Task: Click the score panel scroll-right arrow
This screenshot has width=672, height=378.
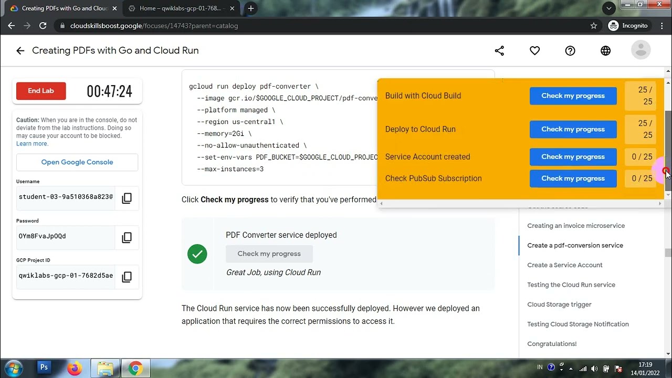Action: [660, 203]
